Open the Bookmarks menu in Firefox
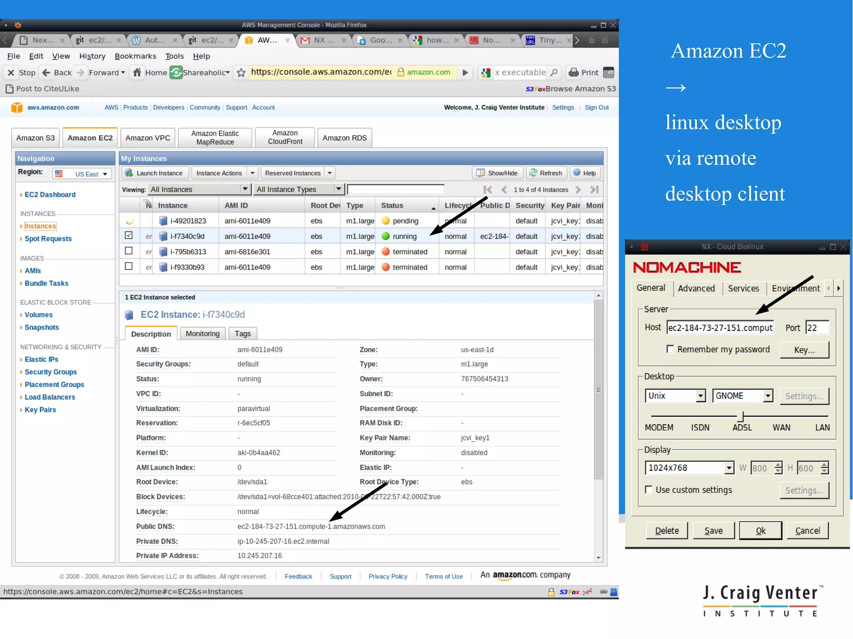853x639 pixels. 135,56
